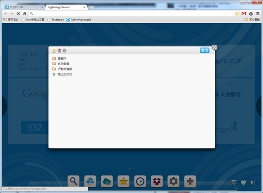Close the Lightning Newtab tab

click(x=84, y=7)
